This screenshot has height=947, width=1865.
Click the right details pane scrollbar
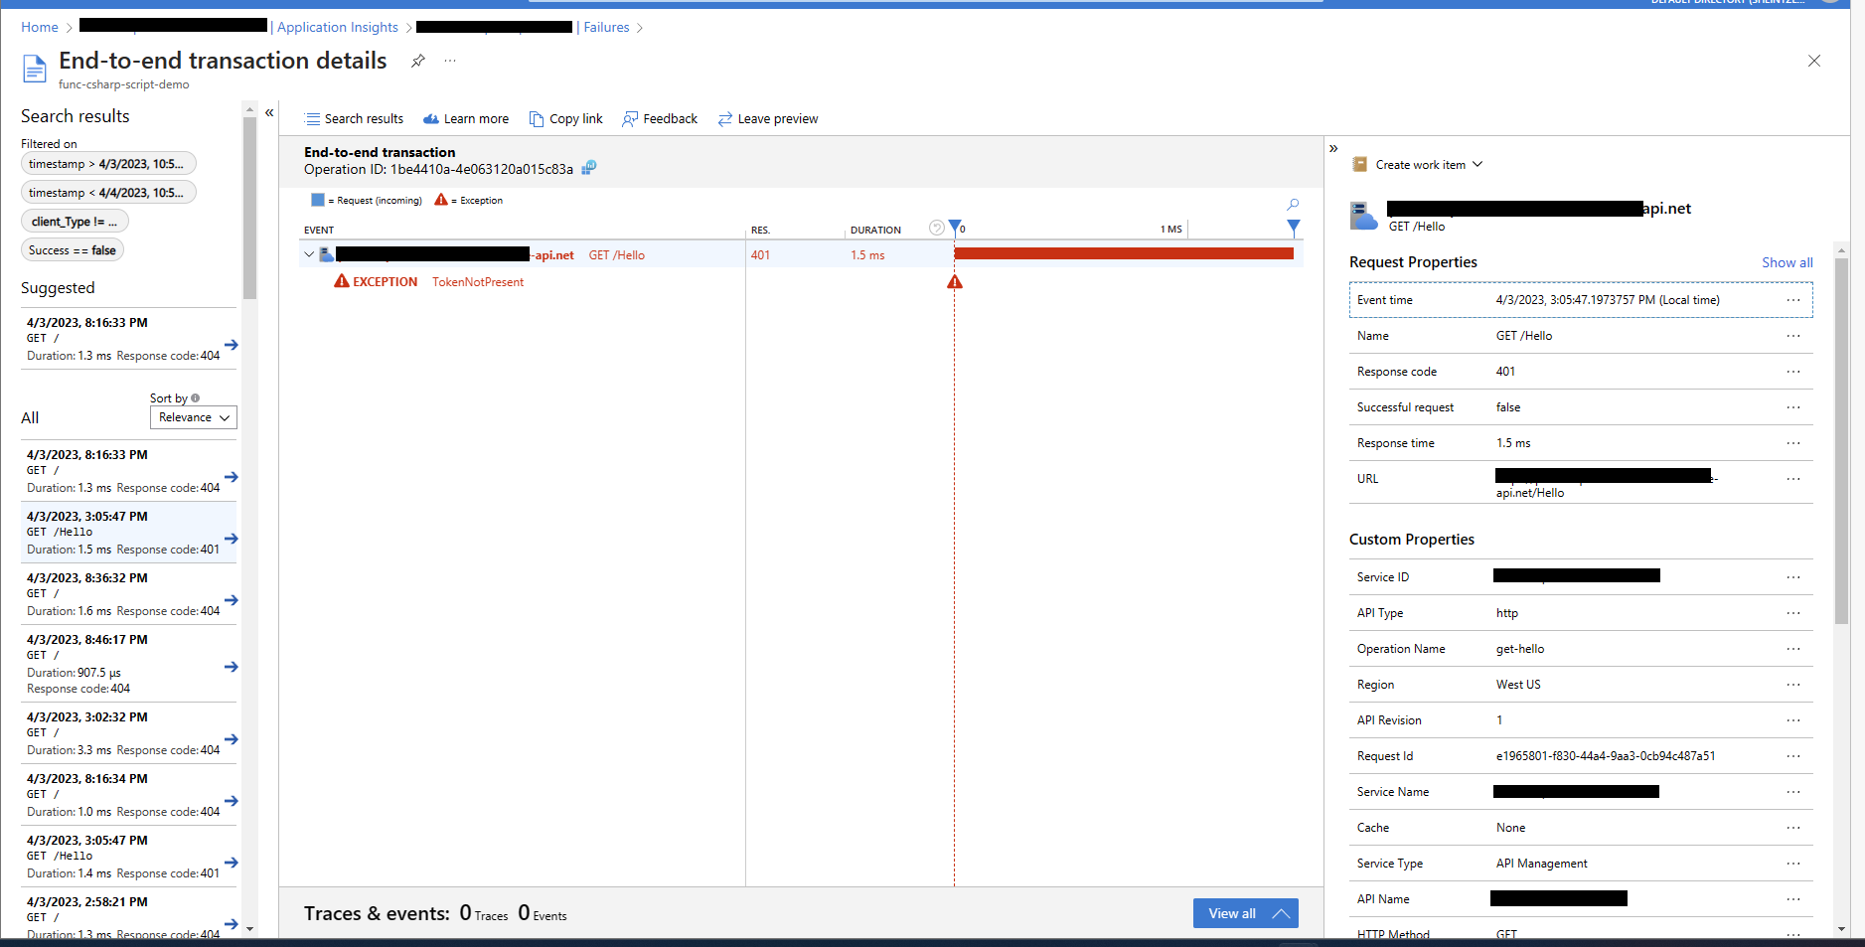[x=1841, y=441]
